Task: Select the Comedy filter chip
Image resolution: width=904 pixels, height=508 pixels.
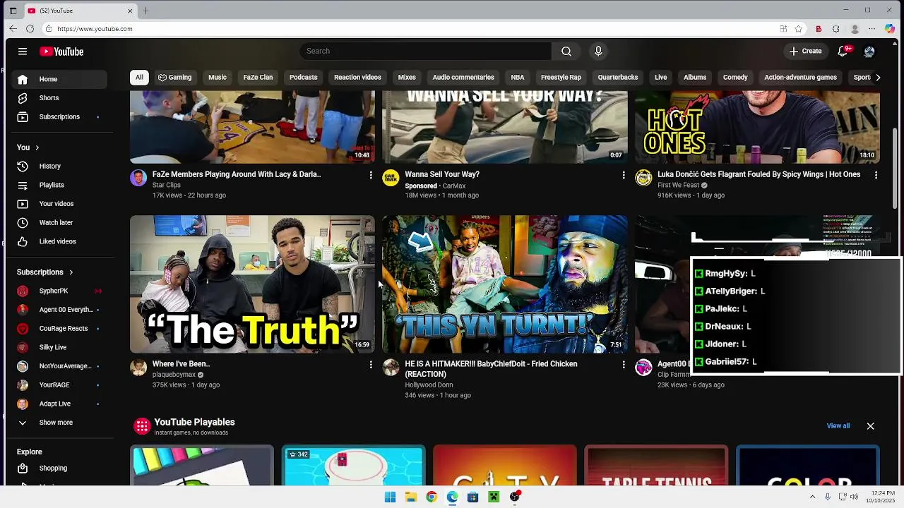Action: pyautogui.click(x=735, y=78)
